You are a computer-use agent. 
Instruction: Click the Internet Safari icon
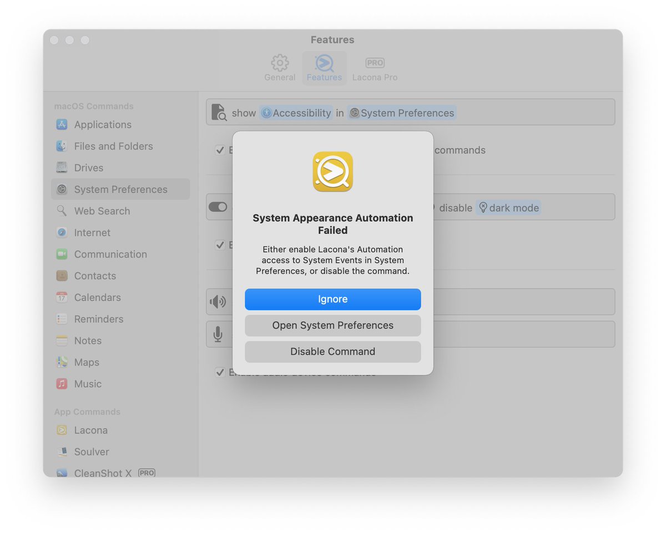coord(62,232)
